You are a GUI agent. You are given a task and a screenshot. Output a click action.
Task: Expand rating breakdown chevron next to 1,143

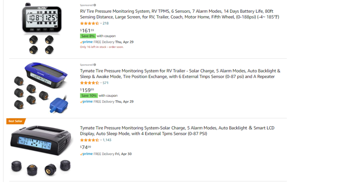coord(101,140)
